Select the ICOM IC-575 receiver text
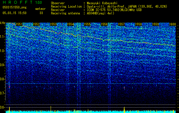Screen dimensions: 179x113 pos(114,10)
